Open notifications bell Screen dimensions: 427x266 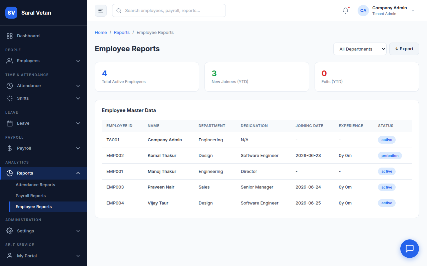point(346,11)
